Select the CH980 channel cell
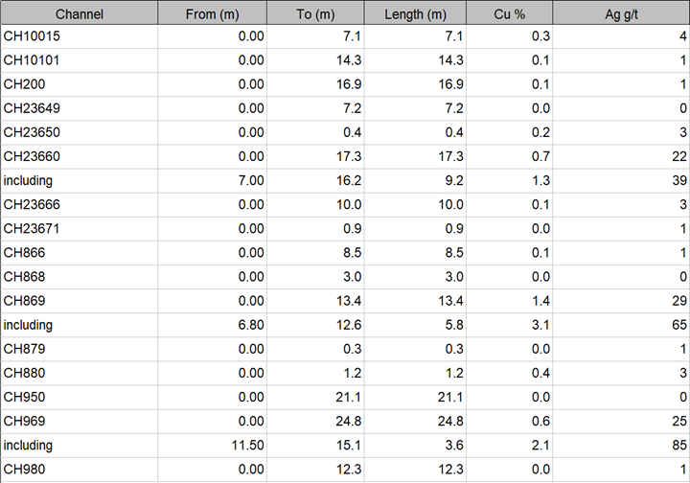The height and width of the screenshot is (483, 690). [79, 469]
